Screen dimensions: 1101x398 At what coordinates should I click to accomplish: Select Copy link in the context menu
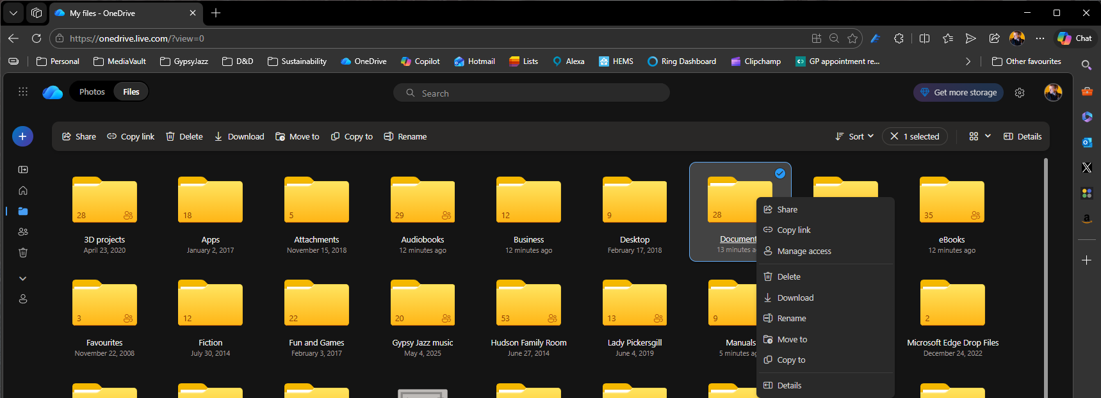coord(825,230)
